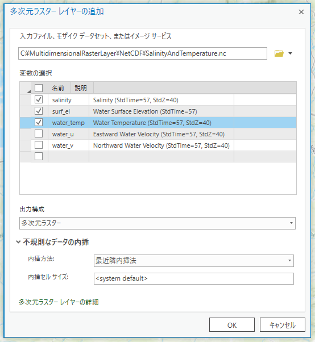The width and height of the screenshot is (315, 342).
Task: Open the 出力構成 dropdown
Action: (x=157, y=223)
